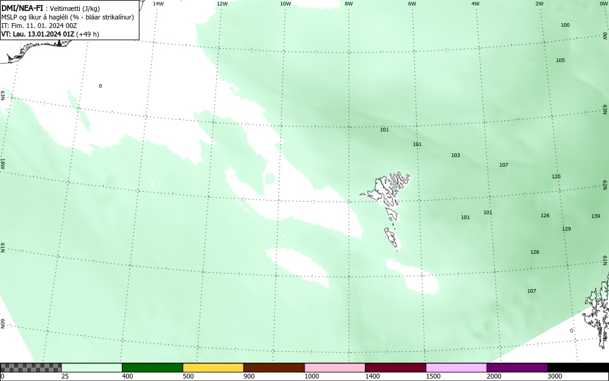Viewport: 609px width, 381px height.
Task: Click the value 0 near Iceland
Action: 100,86
